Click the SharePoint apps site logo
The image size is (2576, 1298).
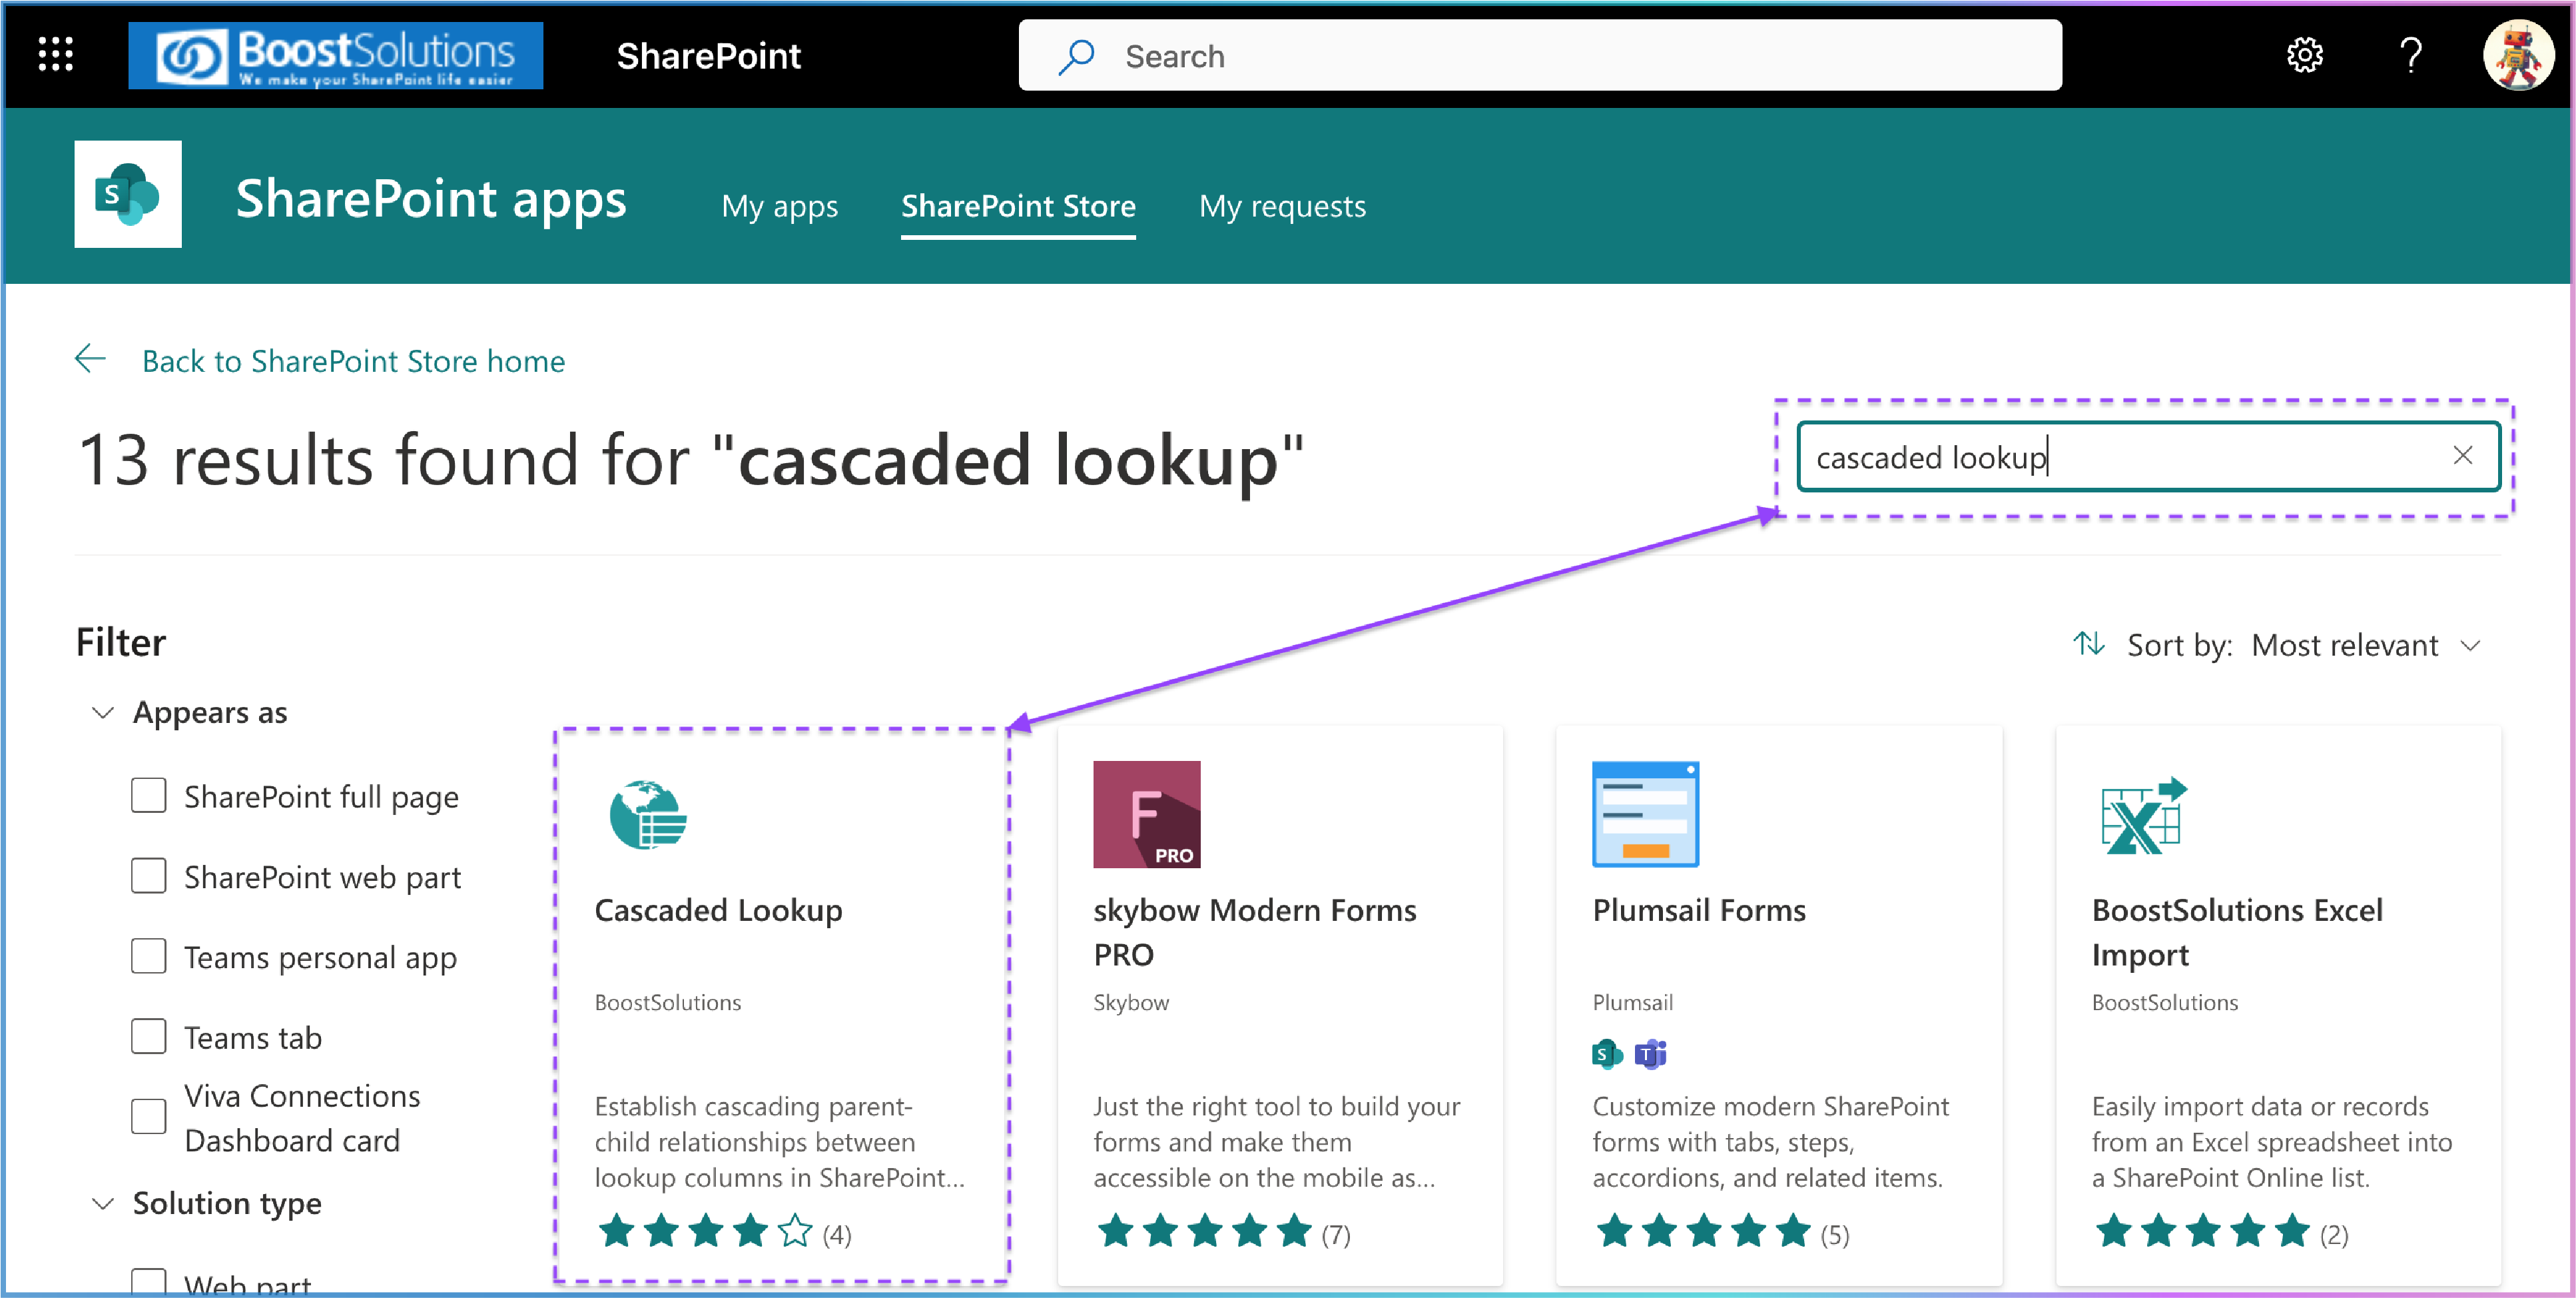128,194
